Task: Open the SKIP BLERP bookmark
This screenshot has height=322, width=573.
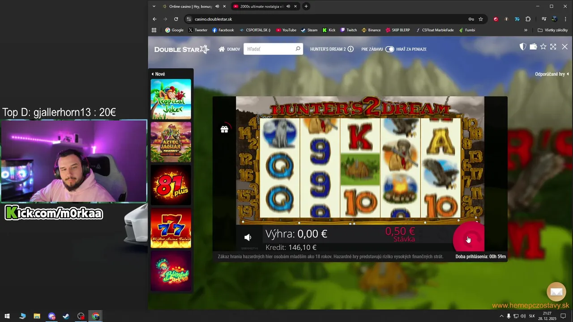Action: tap(398, 30)
